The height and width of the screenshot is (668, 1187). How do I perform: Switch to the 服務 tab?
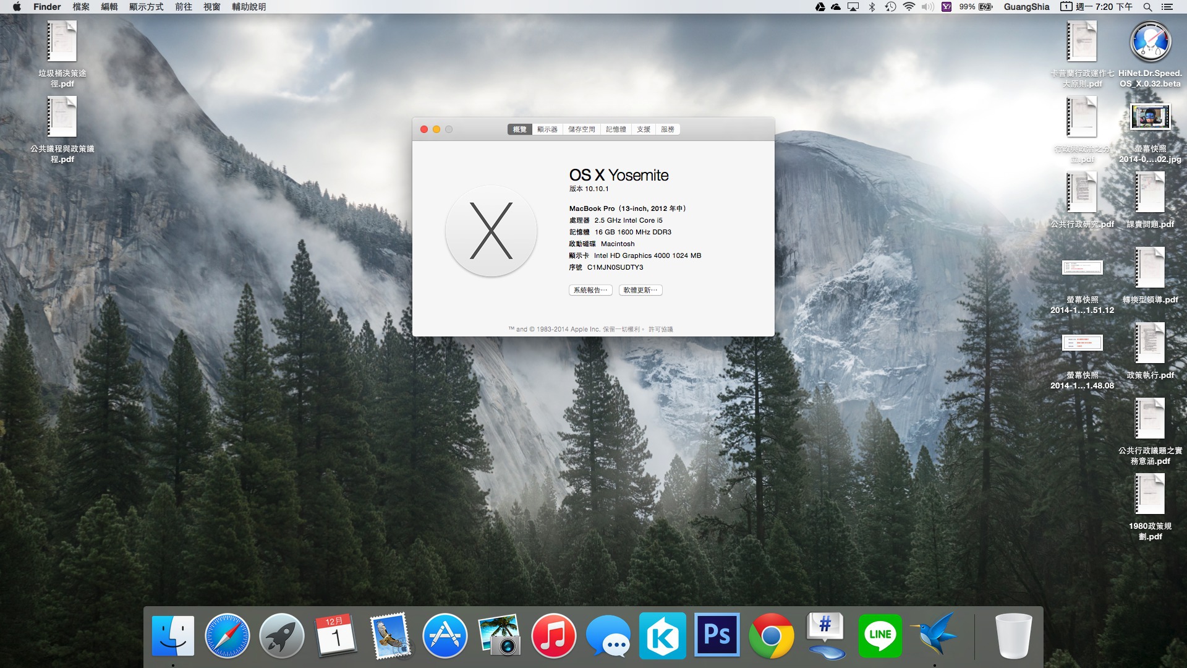click(668, 129)
